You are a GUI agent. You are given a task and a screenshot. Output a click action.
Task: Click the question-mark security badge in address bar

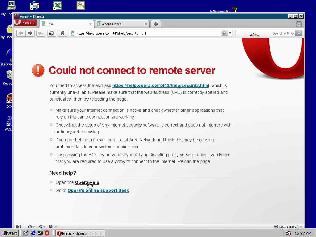(225, 33)
